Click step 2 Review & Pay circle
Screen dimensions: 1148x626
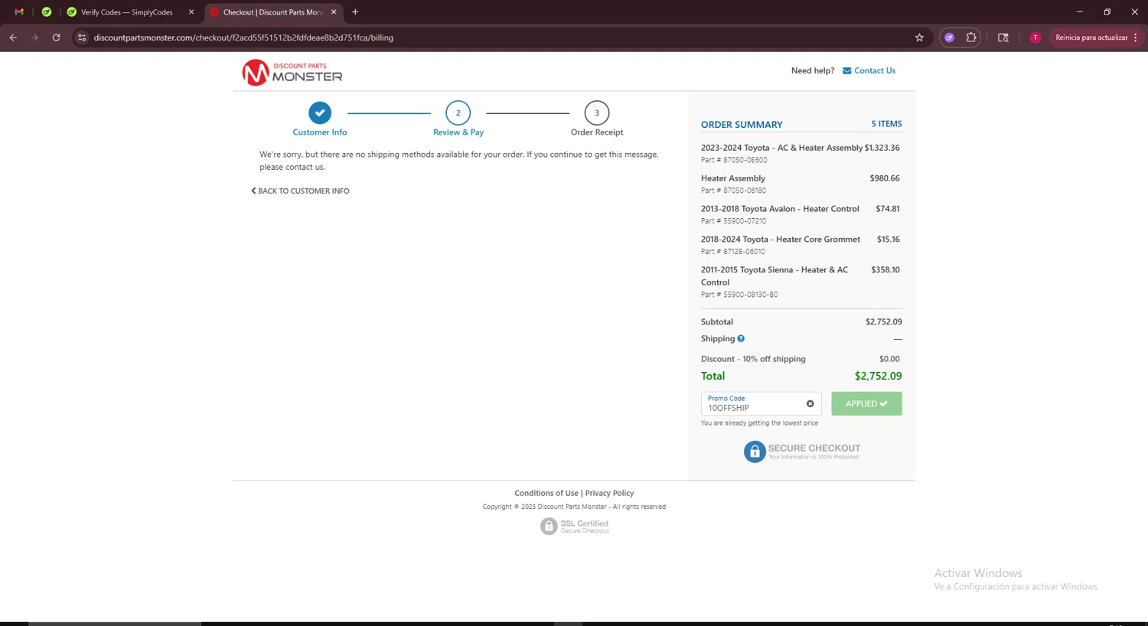[458, 112]
